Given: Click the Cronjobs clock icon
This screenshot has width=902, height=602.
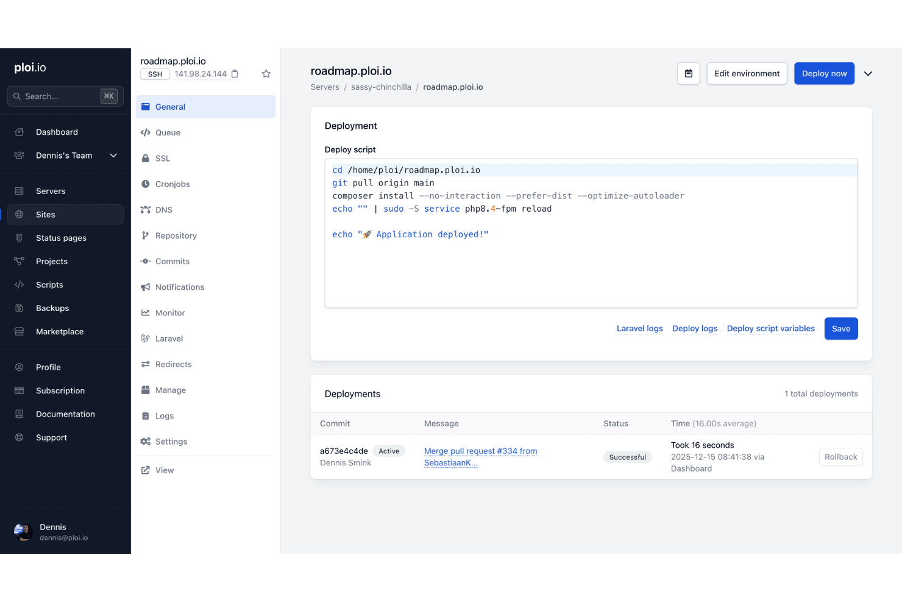Looking at the screenshot, I should pyautogui.click(x=146, y=184).
